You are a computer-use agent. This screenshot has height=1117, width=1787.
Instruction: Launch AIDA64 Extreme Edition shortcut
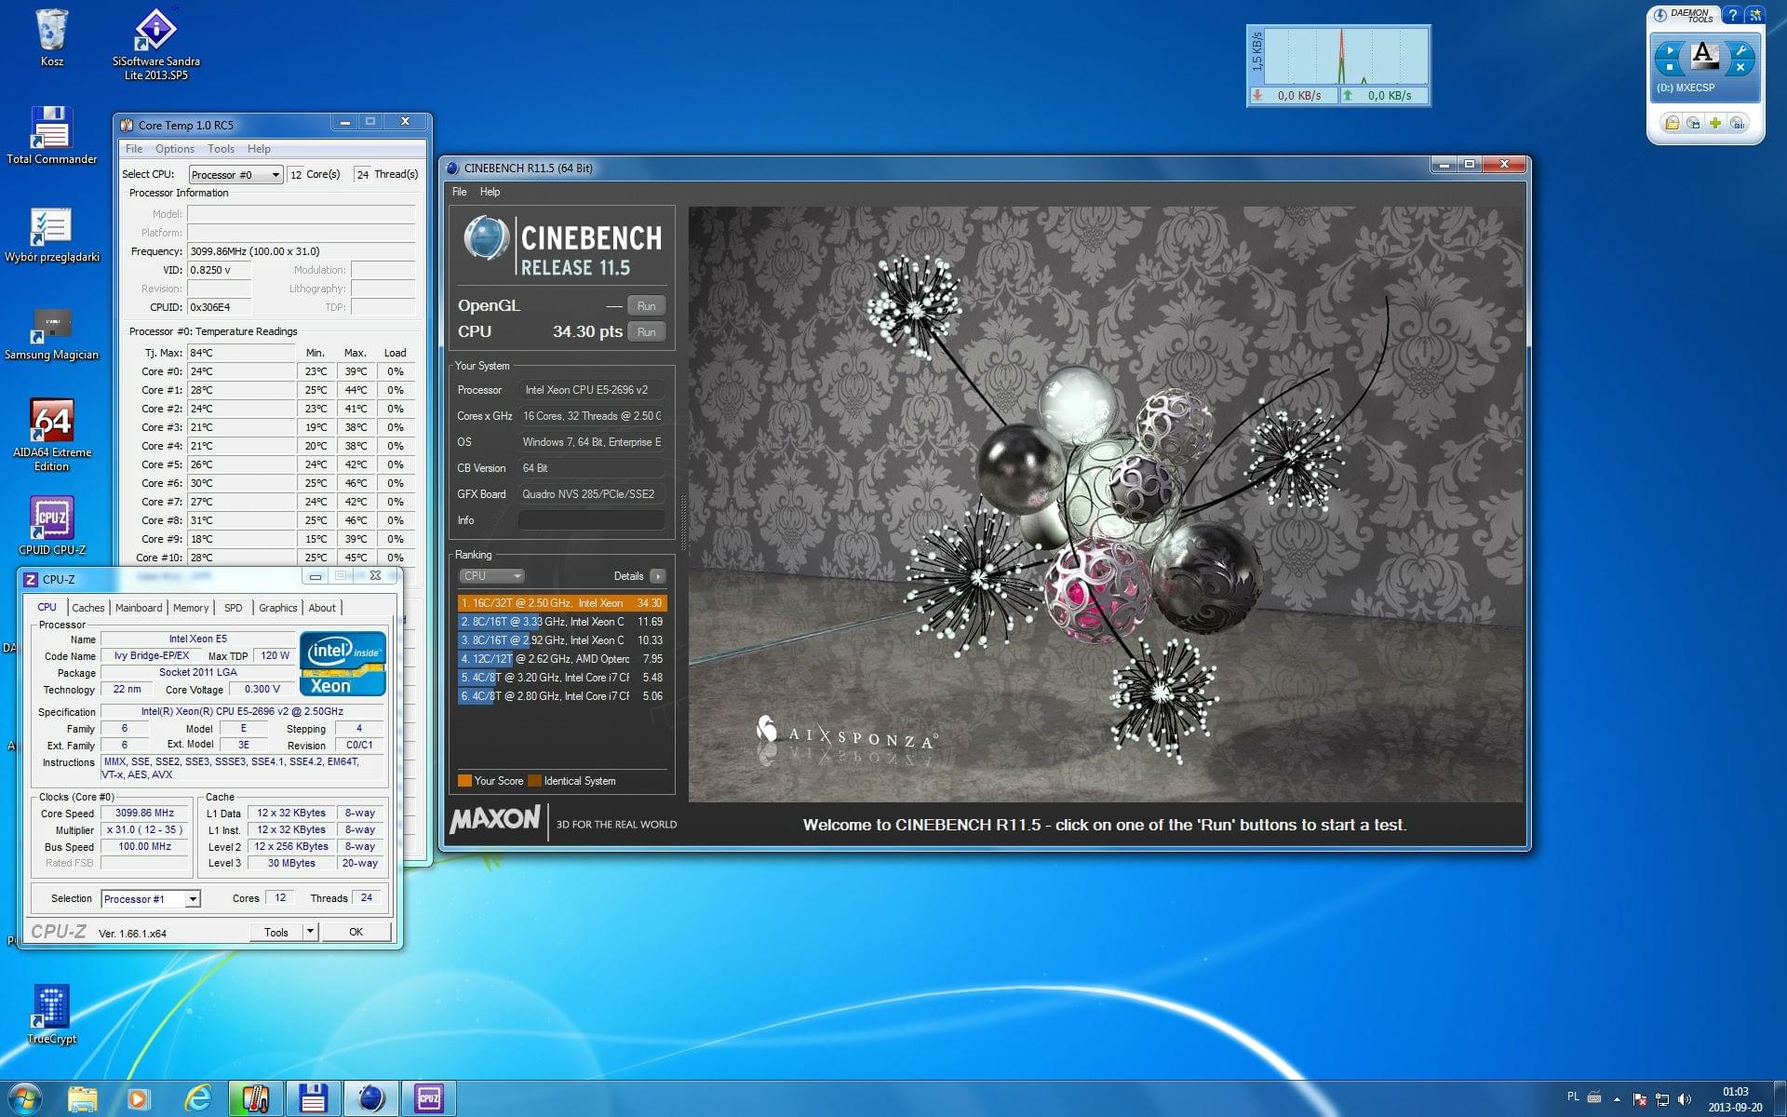(x=51, y=436)
